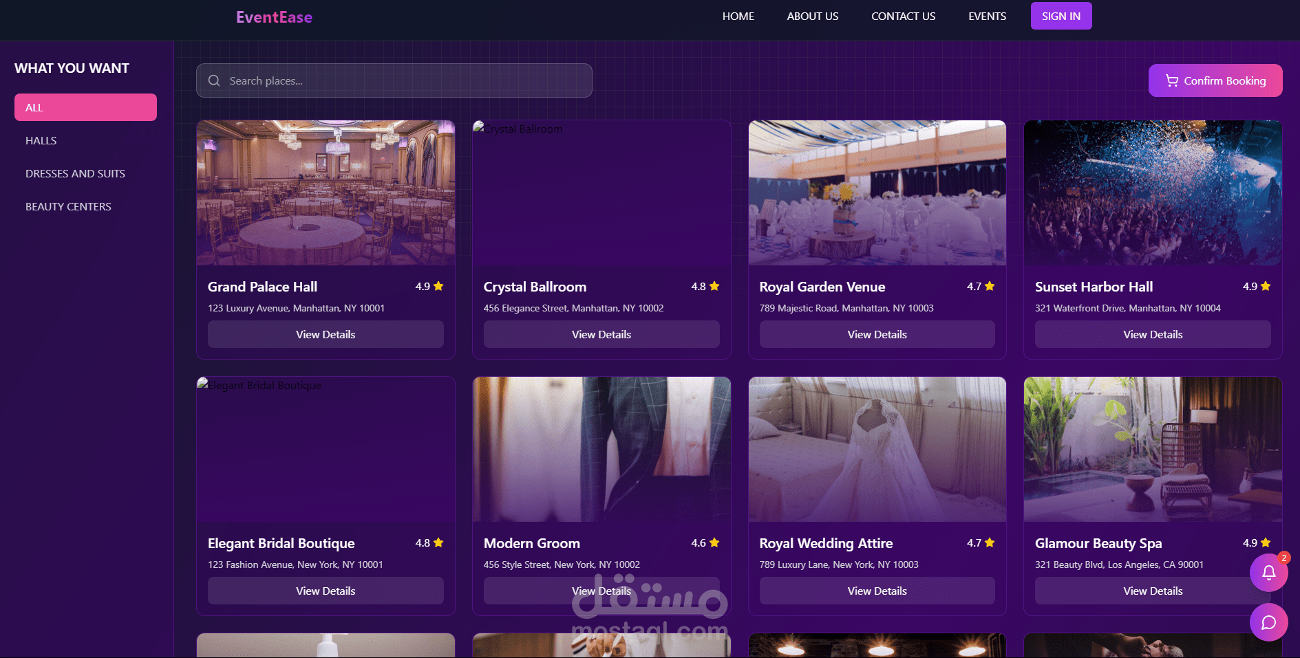
Task: Click the star beside Elegant Bridal Boutique rating
Action: [438, 542]
